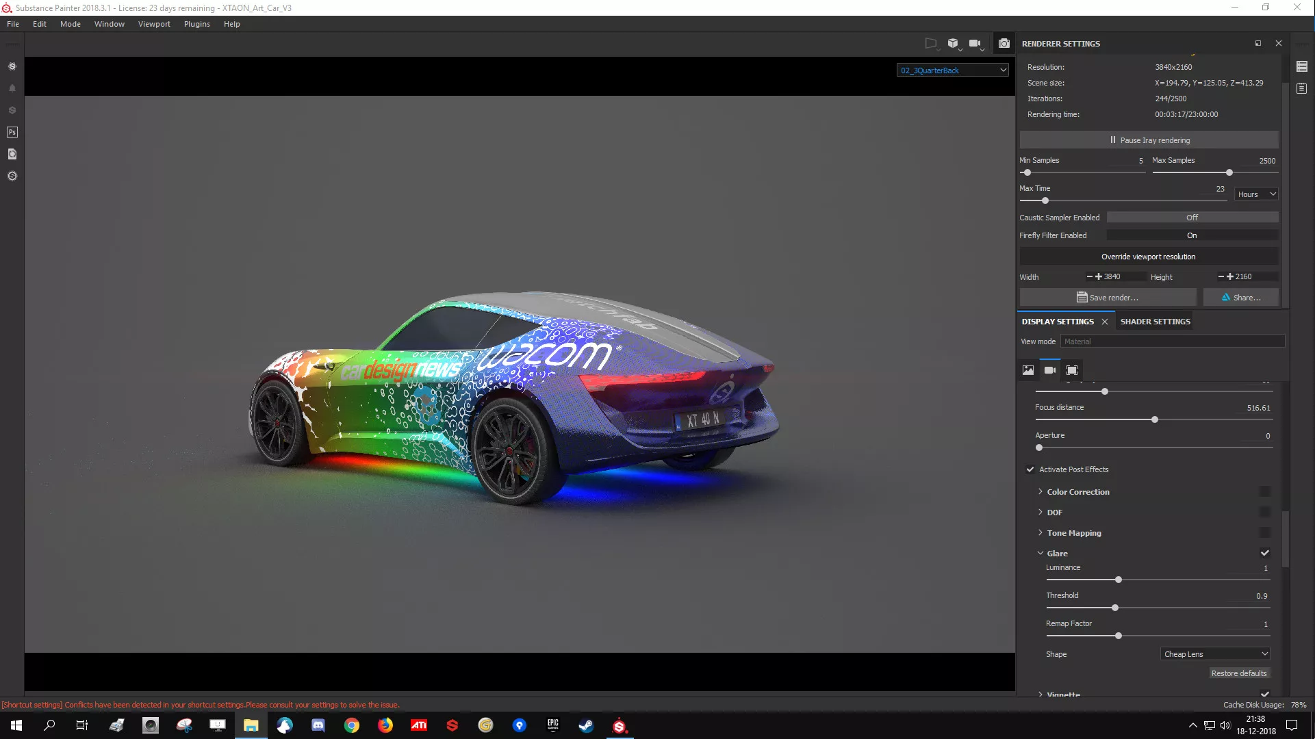Switch to the Shader Settings tab
Image resolution: width=1315 pixels, height=739 pixels.
tap(1155, 322)
